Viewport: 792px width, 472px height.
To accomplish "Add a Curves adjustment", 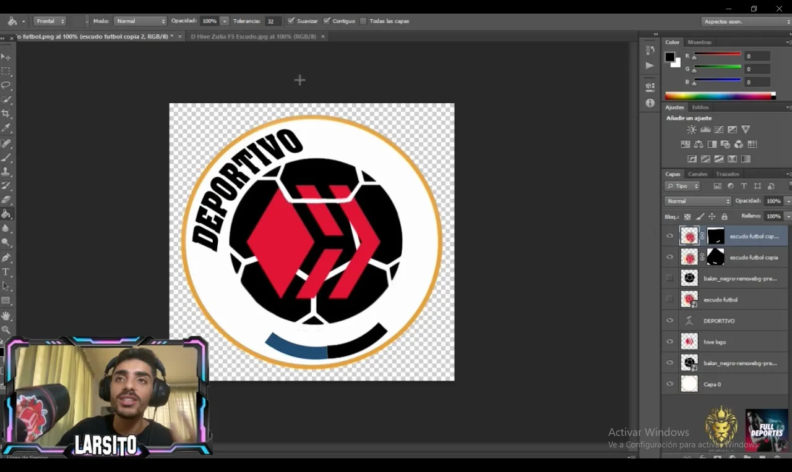I will (719, 130).
